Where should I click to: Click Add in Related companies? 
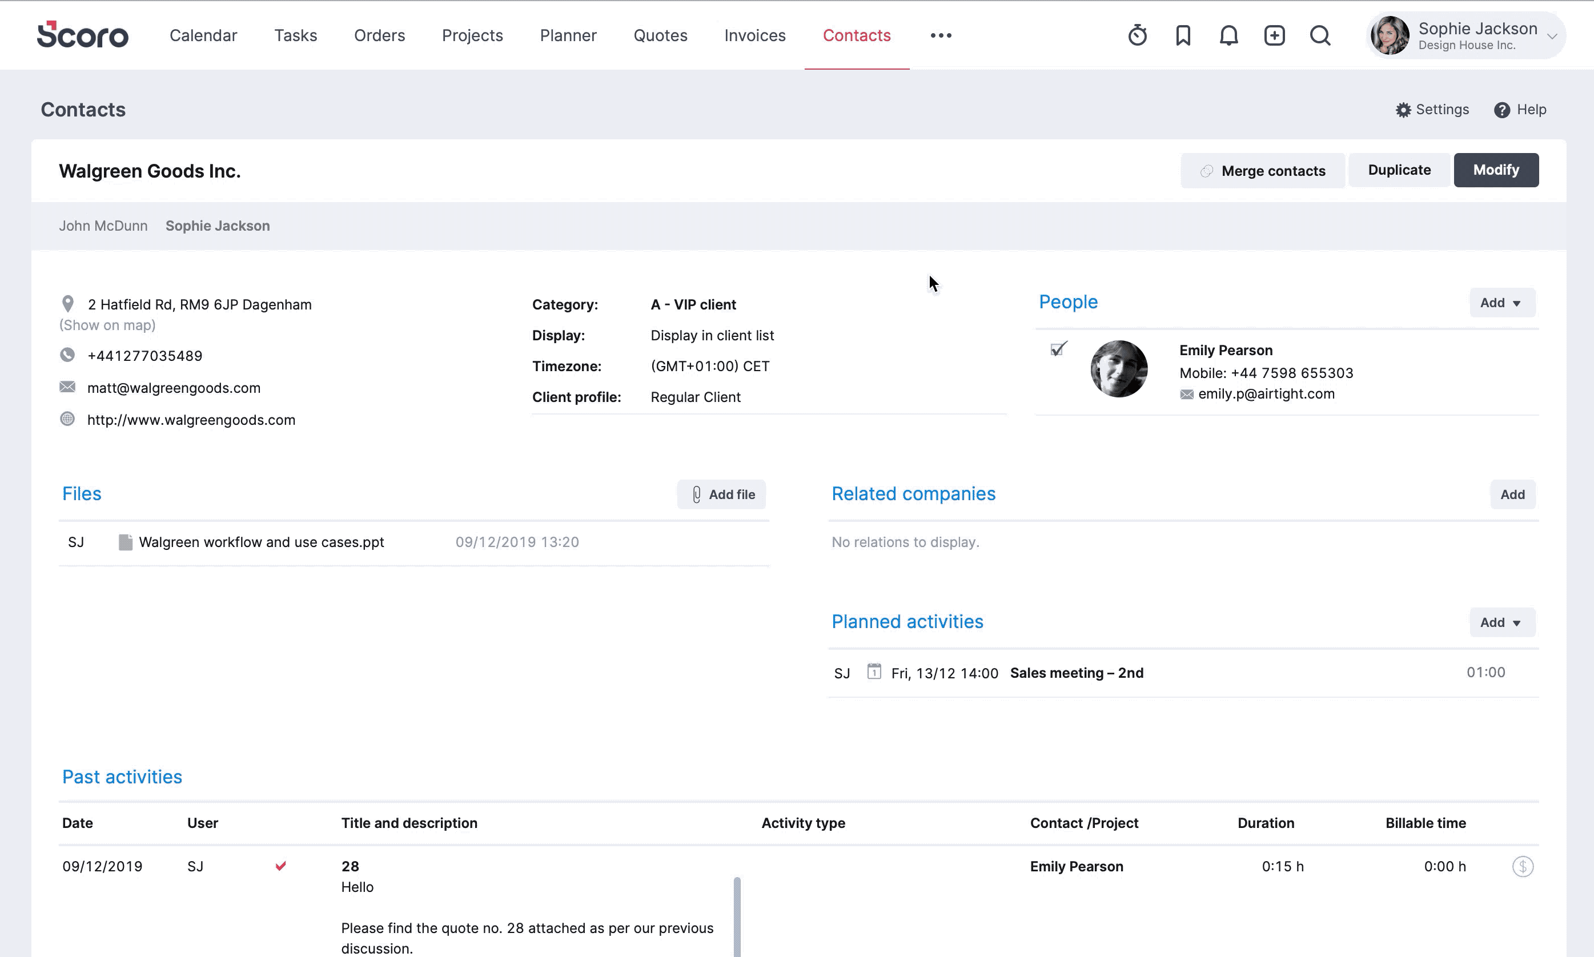[1512, 494]
